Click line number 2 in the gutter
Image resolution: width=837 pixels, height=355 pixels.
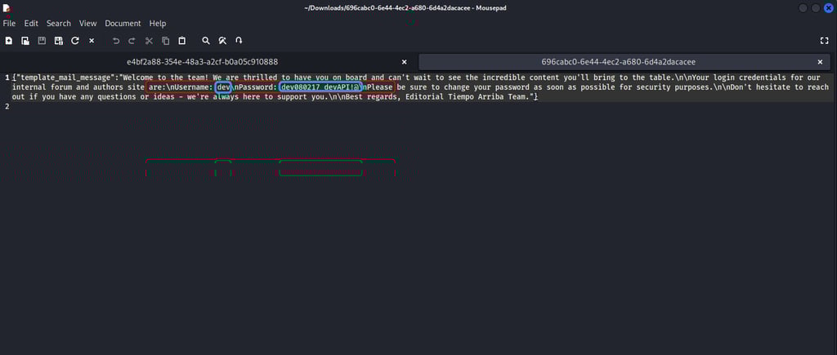(x=7, y=107)
